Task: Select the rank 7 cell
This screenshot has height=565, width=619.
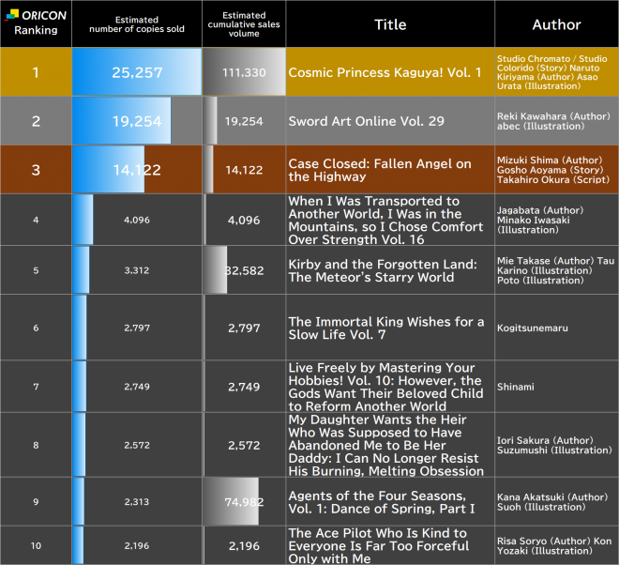Action: pos(36,387)
